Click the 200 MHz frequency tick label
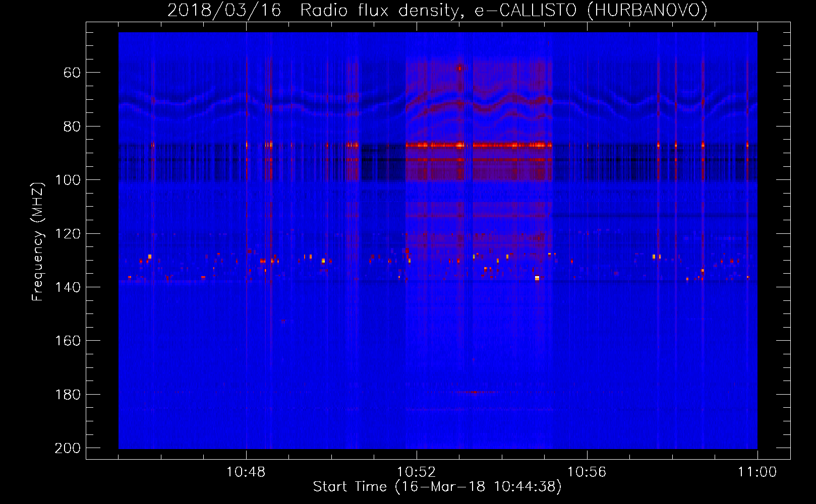Viewport: 816px width, 504px height. [x=68, y=448]
